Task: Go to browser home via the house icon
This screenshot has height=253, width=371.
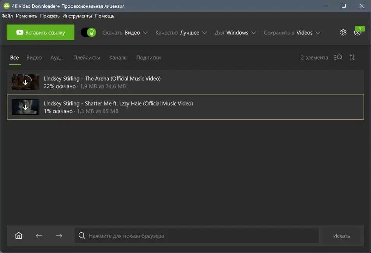Action: (19, 235)
